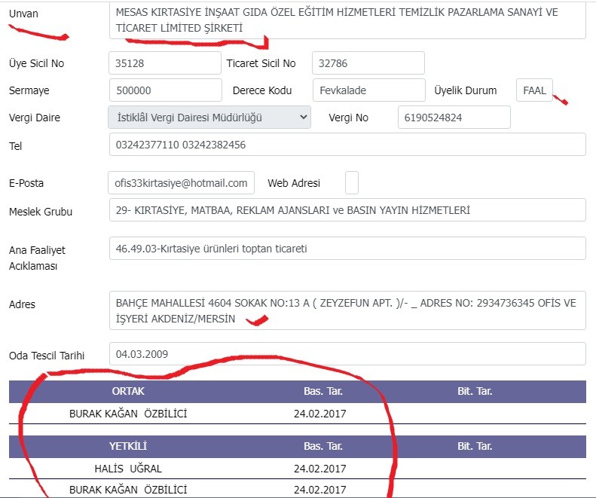This screenshot has height=498, width=596.
Task: Click the Tel label
Action: click(x=16, y=146)
